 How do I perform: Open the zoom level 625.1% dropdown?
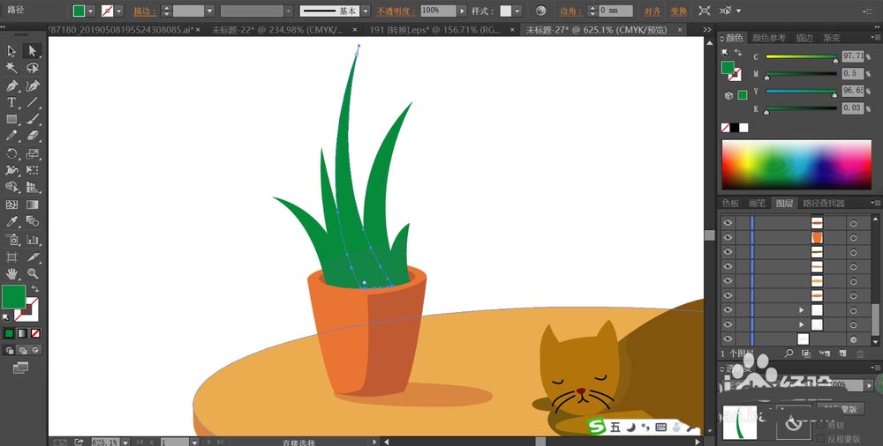125,442
